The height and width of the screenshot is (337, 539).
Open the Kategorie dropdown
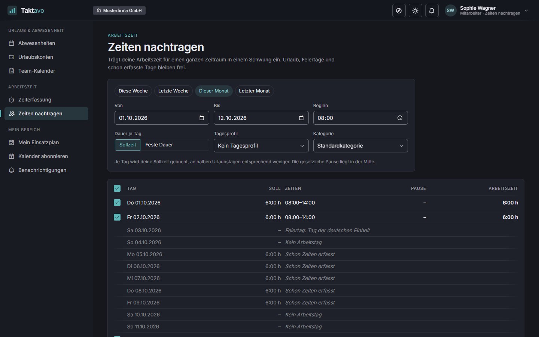360,146
